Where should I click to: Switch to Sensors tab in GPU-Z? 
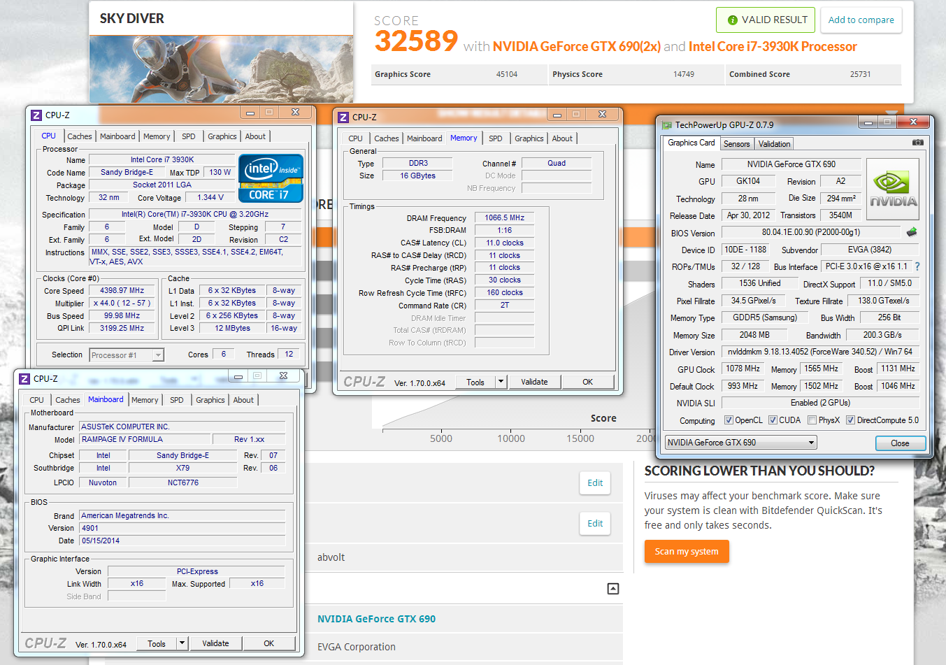click(736, 144)
